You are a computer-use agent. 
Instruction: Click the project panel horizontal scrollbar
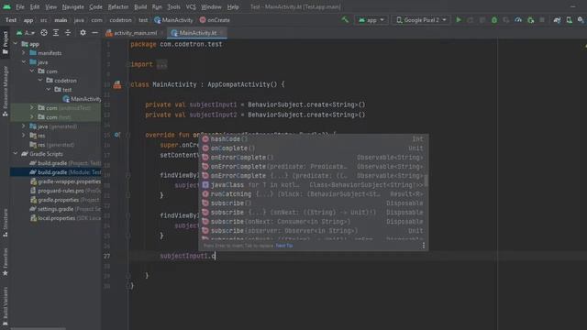click(x=38, y=328)
